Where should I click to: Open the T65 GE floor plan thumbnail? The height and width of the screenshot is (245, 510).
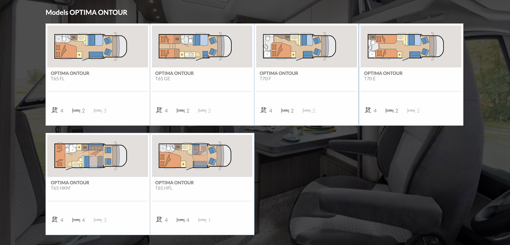point(202,46)
